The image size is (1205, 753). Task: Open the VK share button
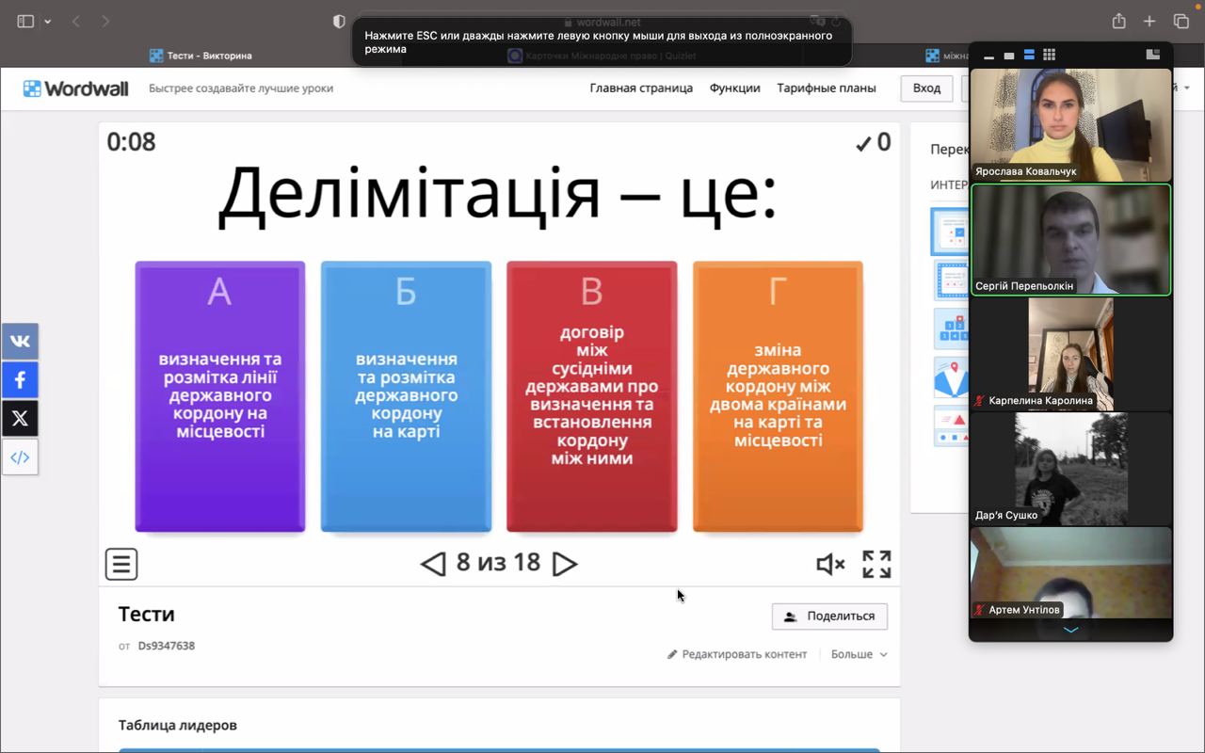pos(20,342)
